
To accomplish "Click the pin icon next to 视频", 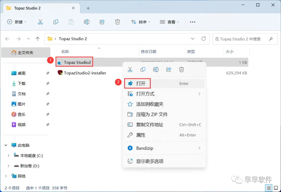I will pyautogui.click(x=48, y=125).
